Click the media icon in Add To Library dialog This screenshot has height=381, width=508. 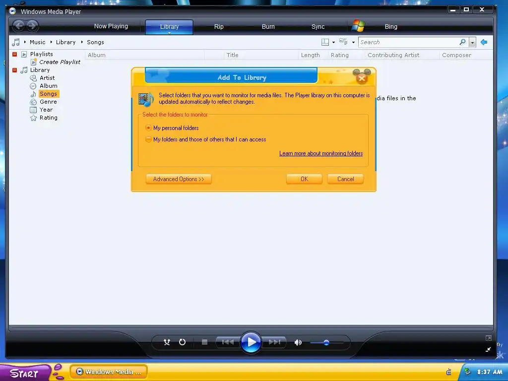145,99
